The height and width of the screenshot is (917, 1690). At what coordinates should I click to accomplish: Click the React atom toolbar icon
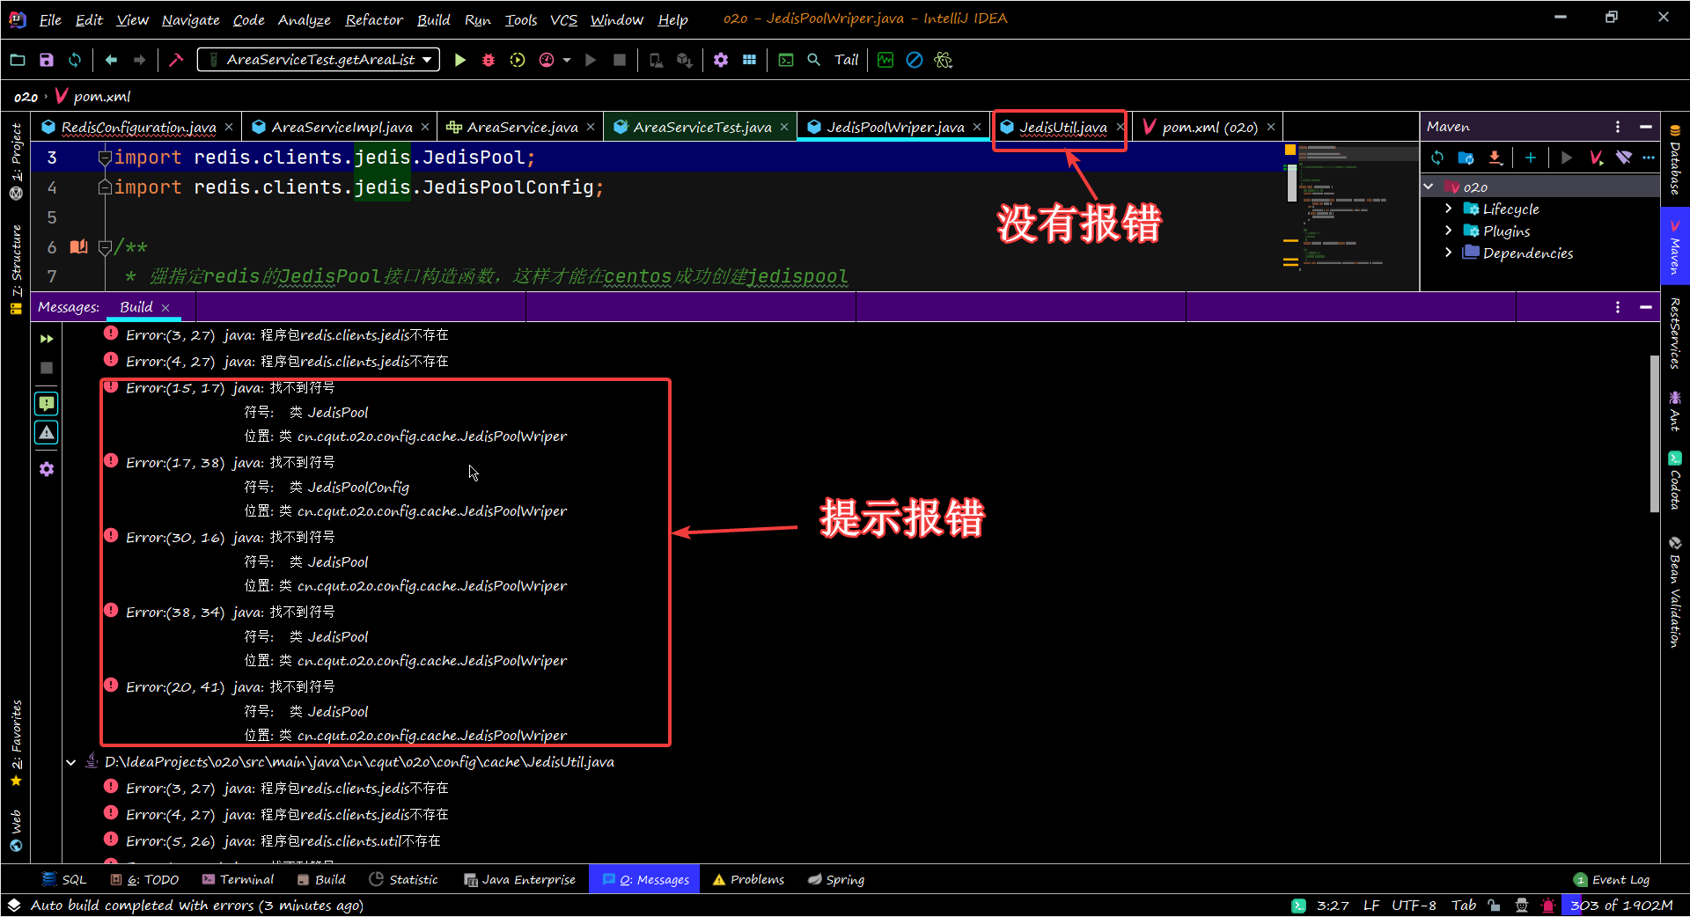(x=944, y=60)
